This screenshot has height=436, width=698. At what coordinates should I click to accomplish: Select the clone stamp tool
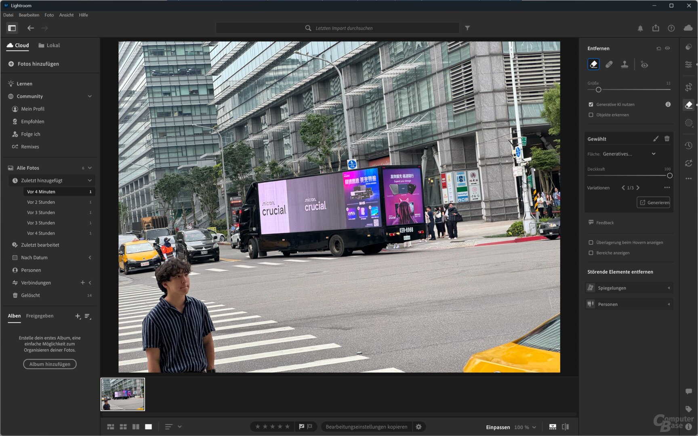[x=624, y=65]
